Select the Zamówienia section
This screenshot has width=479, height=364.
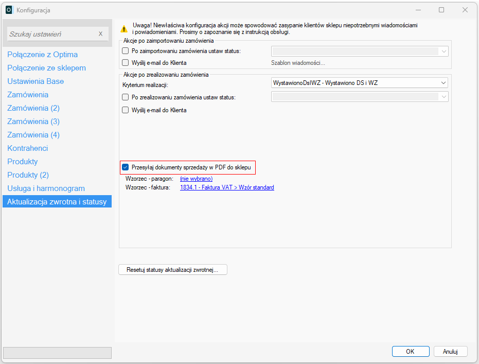[28, 95]
